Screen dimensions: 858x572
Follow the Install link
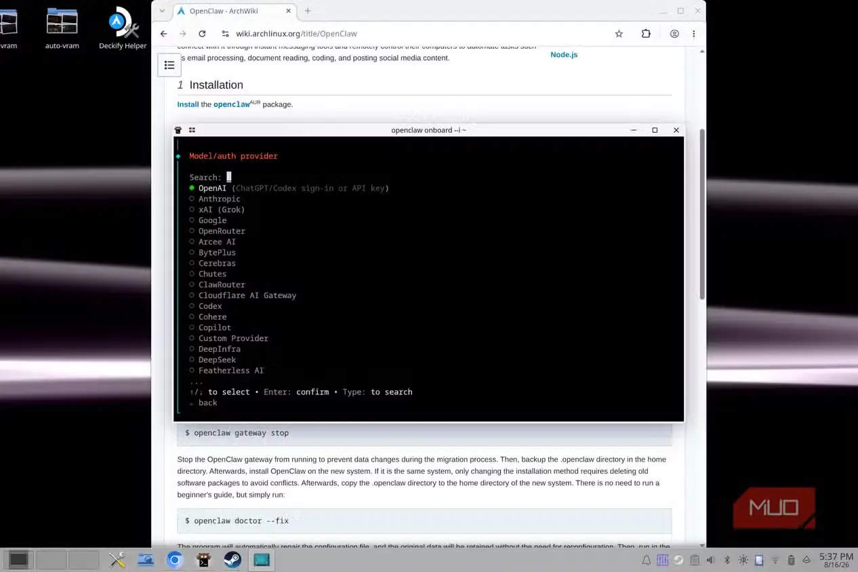[188, 104]
